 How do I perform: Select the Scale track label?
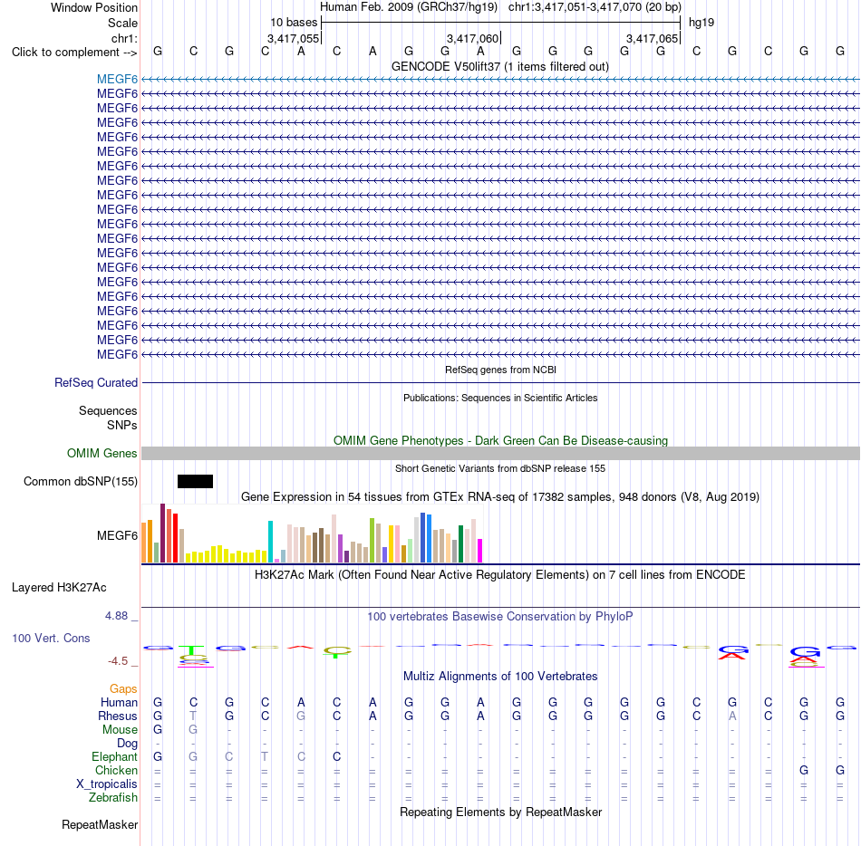tap(122, 23)
